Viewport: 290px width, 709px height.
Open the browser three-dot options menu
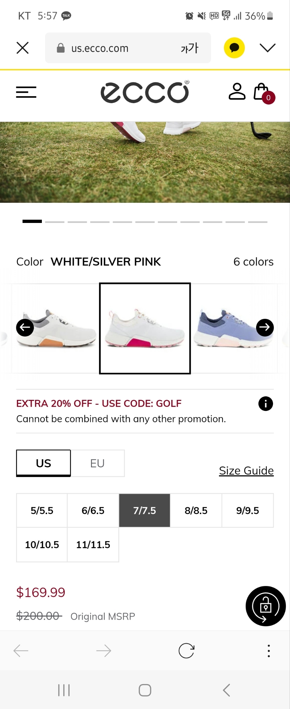point(269,651)
